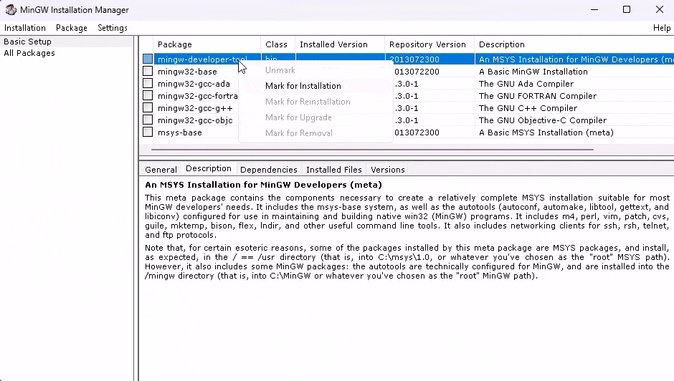The image size is (674, 381).
Task: Toggle the mingw-developer-toolkit checkbox
Action: [x=148, y=59]
